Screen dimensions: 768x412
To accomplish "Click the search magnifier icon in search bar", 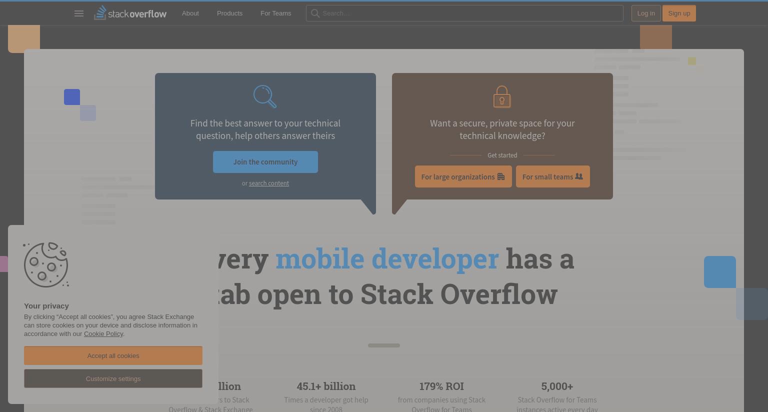I will tap(315, 13).
